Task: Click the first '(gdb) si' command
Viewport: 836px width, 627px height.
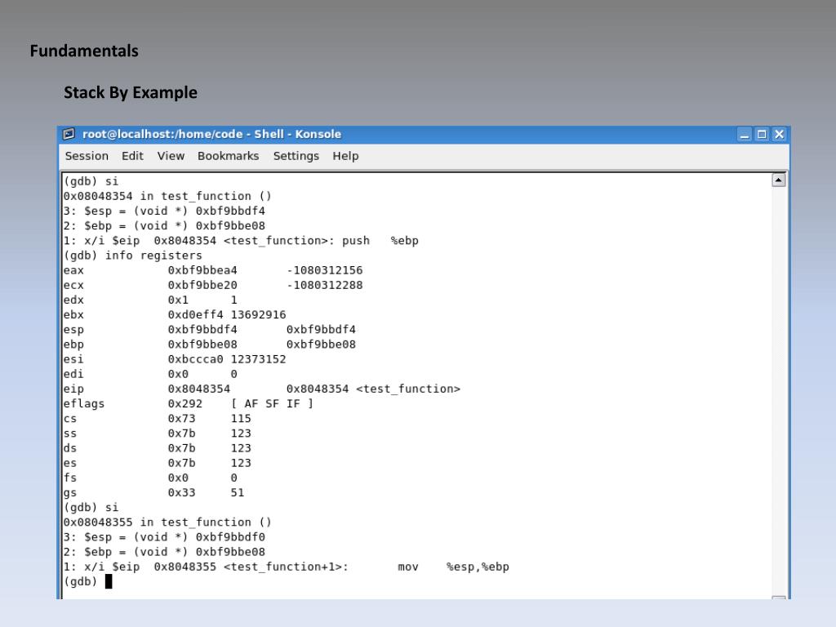Action: (x=91, y=181)
